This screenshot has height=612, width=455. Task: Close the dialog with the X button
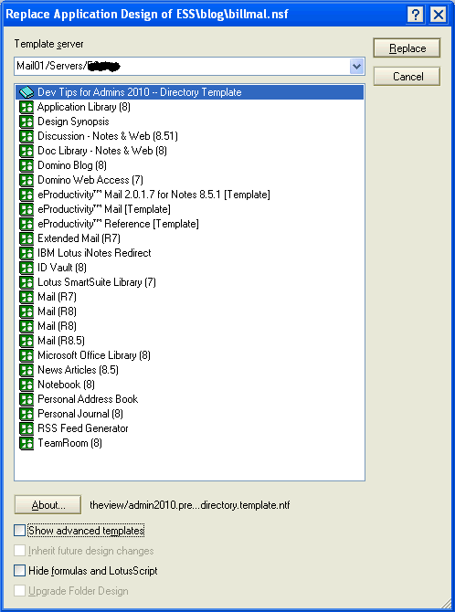coord(439,16)
